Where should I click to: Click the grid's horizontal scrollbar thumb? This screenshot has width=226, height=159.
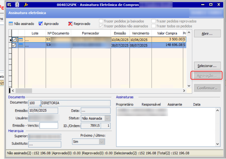tap(24, 91)
